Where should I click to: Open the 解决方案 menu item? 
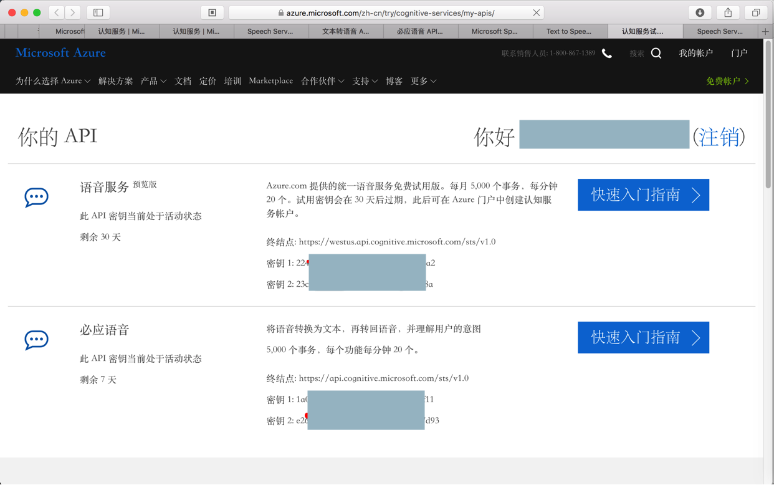(x=115, y=81)
